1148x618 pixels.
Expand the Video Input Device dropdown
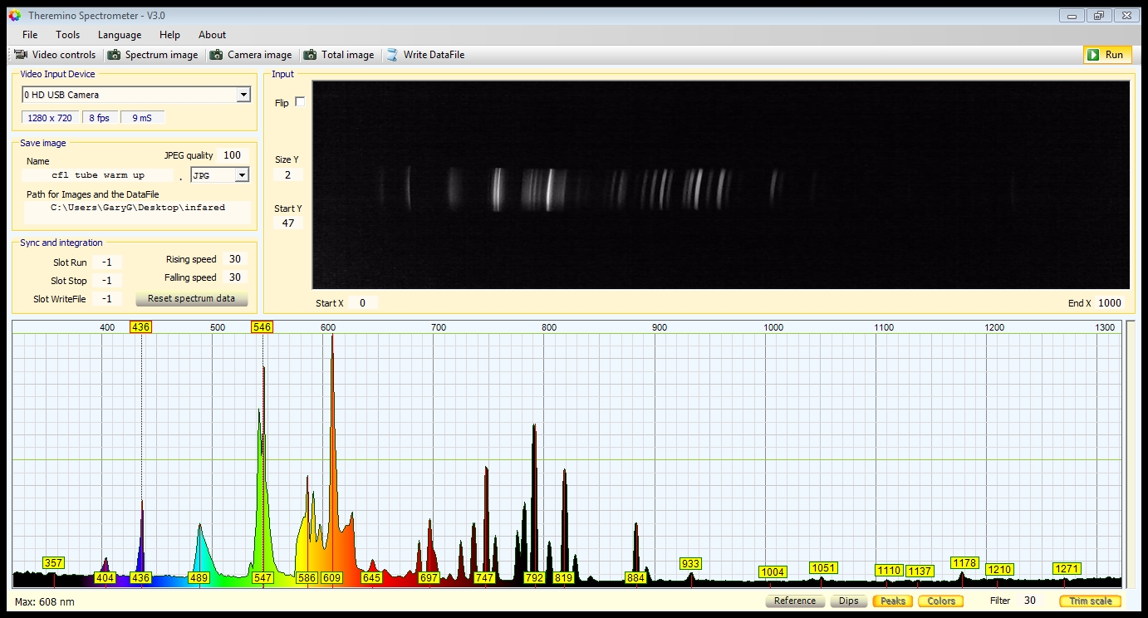pos(243,95)
